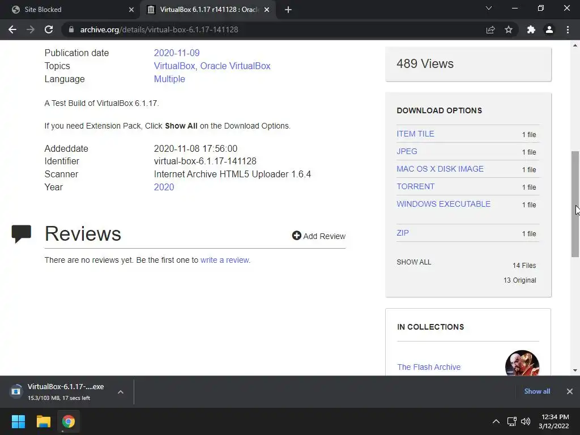Image resolution: width=580 pixels, height=435 pixels.
Task: Share this page using the share icon
Action: (x=491, y=29)
